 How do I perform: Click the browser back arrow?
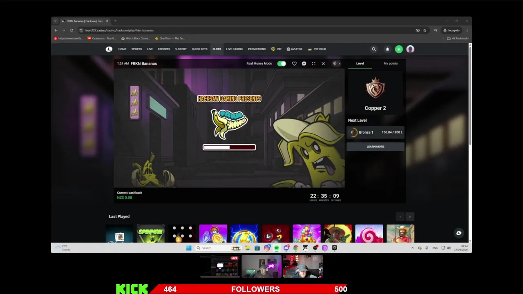coord(56,30)
